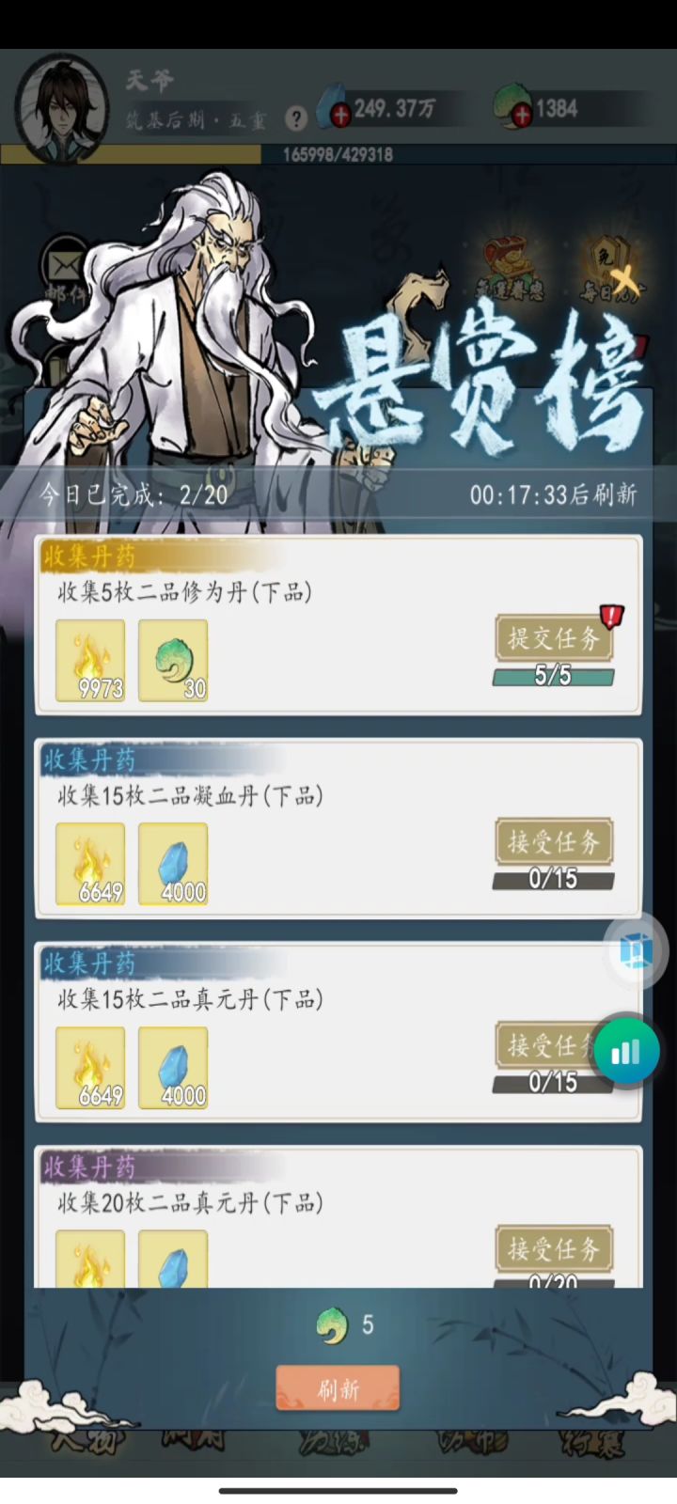This screenshot has width=677, height=1504.
Task: Tap the player avatar portrait
Action: coord(61,108)
